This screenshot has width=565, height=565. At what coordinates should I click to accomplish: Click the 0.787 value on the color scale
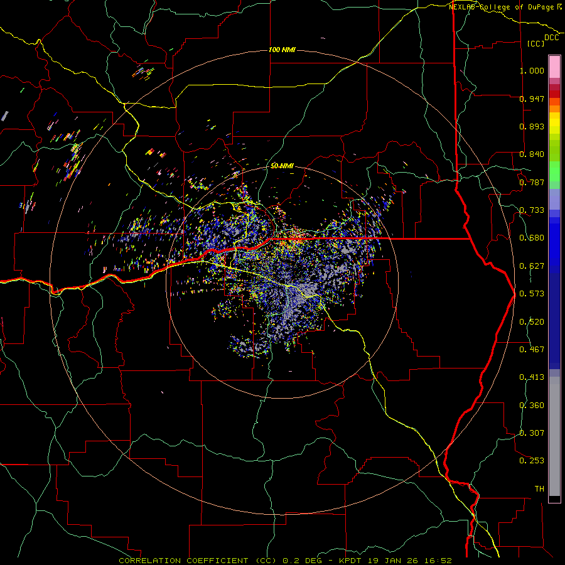[x=532, y=182]
